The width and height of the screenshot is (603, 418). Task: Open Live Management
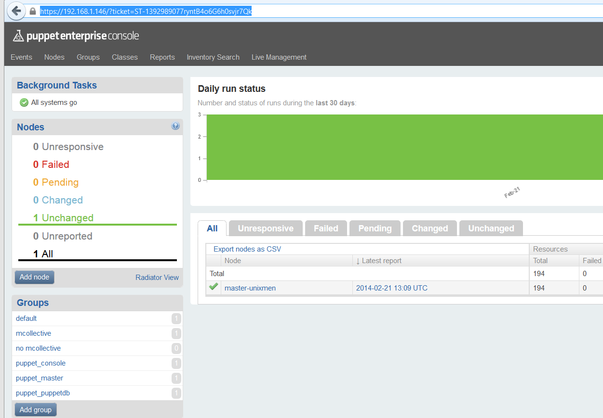coord(279,57)
